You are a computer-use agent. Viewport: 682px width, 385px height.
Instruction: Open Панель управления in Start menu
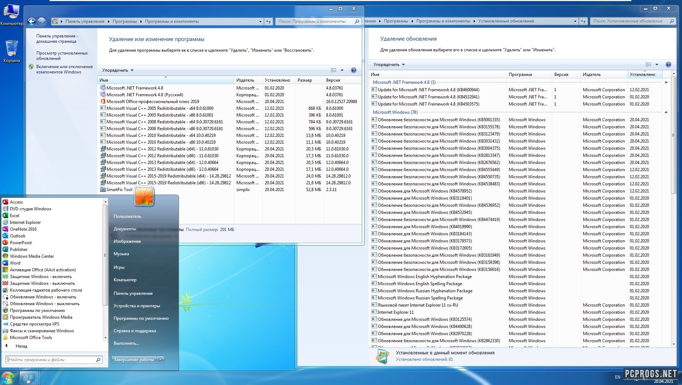click(x=133, y=293)
